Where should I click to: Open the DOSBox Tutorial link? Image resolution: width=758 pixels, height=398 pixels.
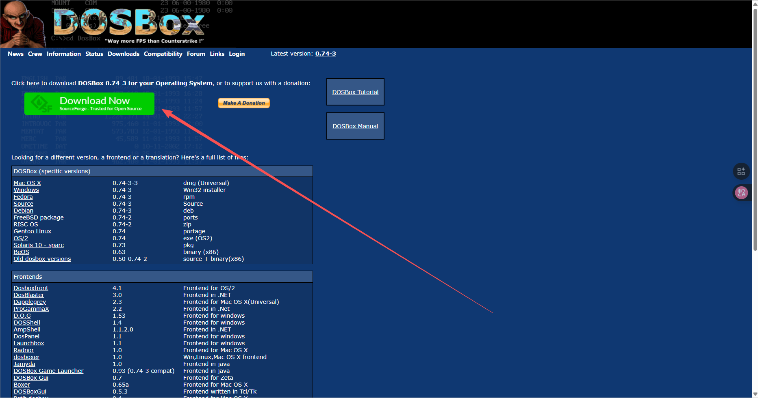click(x=355, y=92)
